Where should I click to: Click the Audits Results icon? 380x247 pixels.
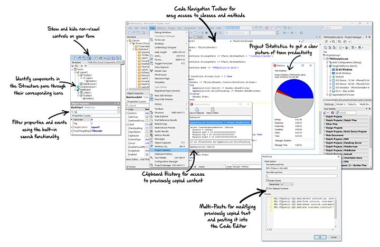click(151, 131)
